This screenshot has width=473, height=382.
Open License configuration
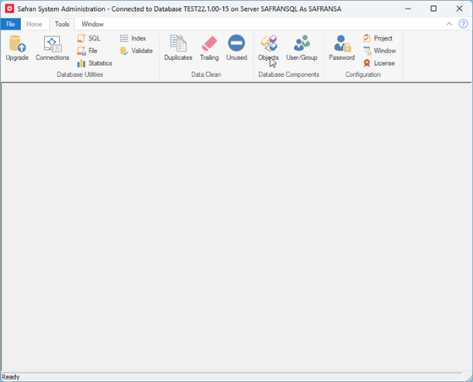pos(379,63)
